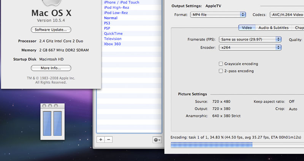Screen dimensions: 304x161
Task: Remove selected preset with minus button
Action: click(109, 139)
